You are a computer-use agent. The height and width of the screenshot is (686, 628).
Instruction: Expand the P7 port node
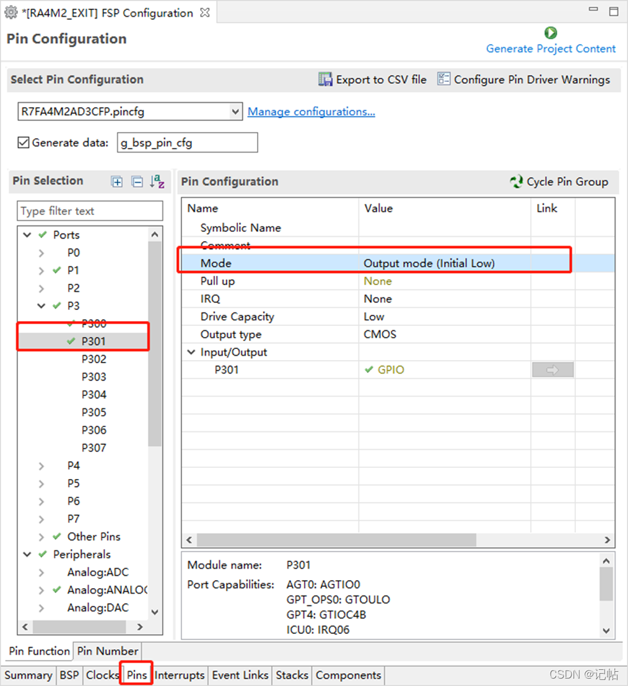point(41,519)
